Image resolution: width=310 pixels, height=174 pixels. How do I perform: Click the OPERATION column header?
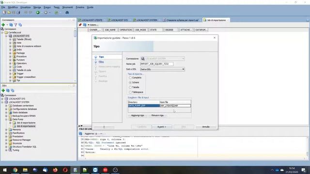(x=125, y=30)
